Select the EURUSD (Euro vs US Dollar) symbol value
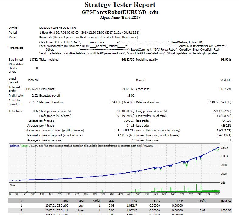The width and height of the screenshot is (239, 215). (58, 28)
